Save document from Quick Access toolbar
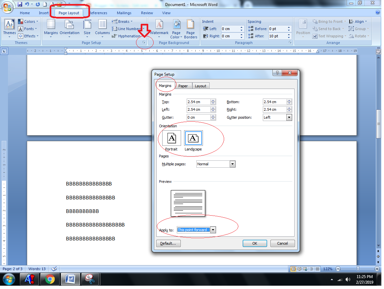The image size is (384, 289). [20, 4]
